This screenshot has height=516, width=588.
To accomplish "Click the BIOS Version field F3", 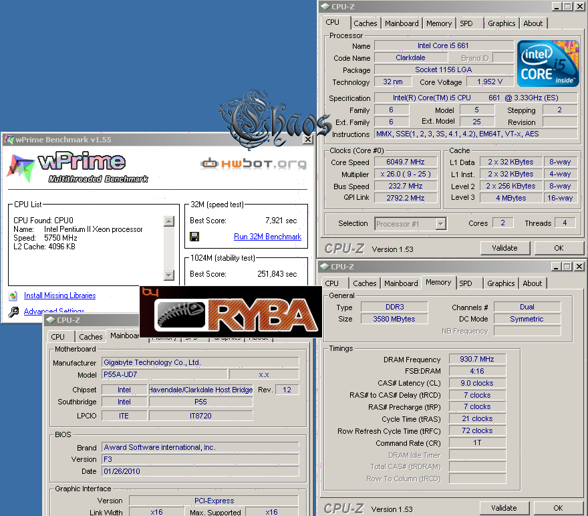I will click(x=200, y=459).
